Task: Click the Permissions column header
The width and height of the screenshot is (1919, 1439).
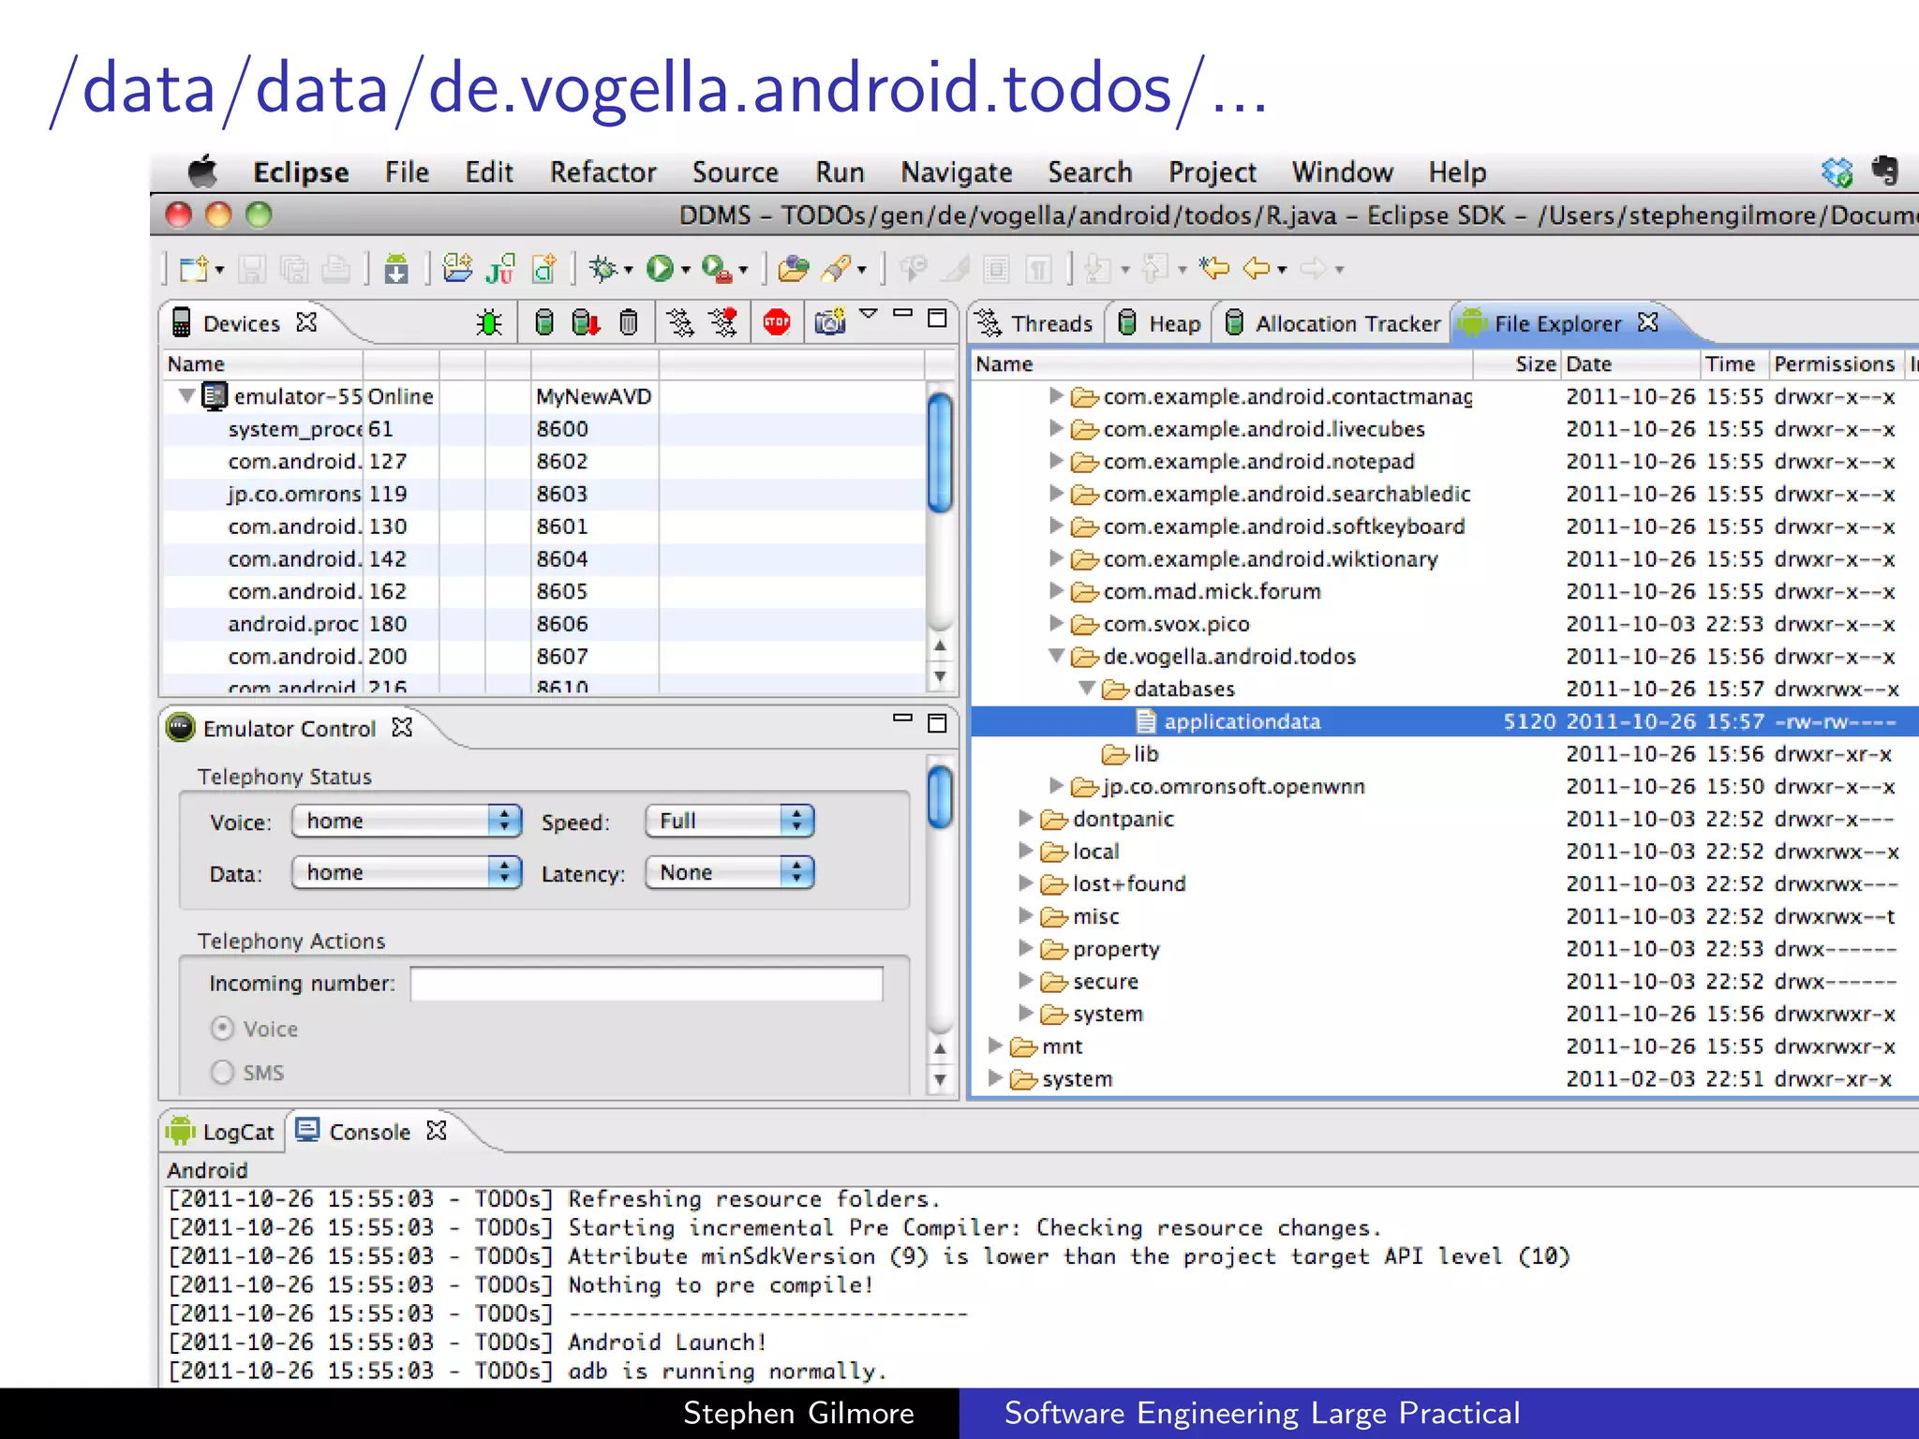Action: [x=1835, y=363]
